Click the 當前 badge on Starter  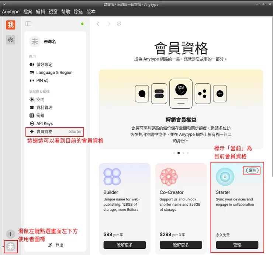pos(252,170)
